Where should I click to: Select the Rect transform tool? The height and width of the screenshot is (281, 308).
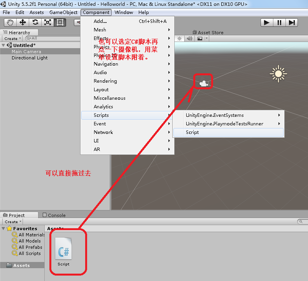60,23
